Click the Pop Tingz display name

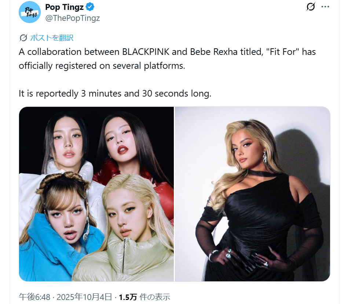coord(65,7)
